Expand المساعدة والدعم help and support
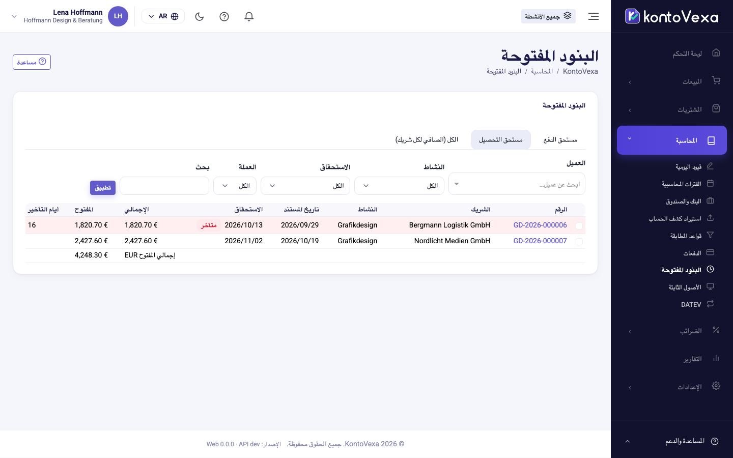This screenshot has height=458, width=733. click(672, 441)
